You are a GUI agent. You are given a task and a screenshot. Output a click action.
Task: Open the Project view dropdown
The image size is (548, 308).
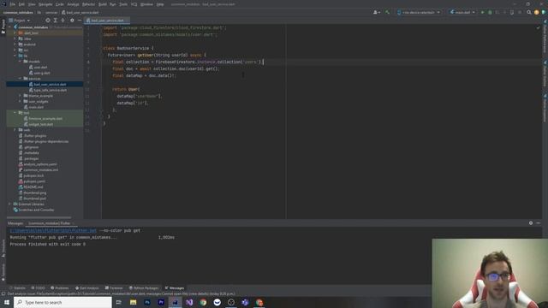pyautogui.click(x=20, y=21)
